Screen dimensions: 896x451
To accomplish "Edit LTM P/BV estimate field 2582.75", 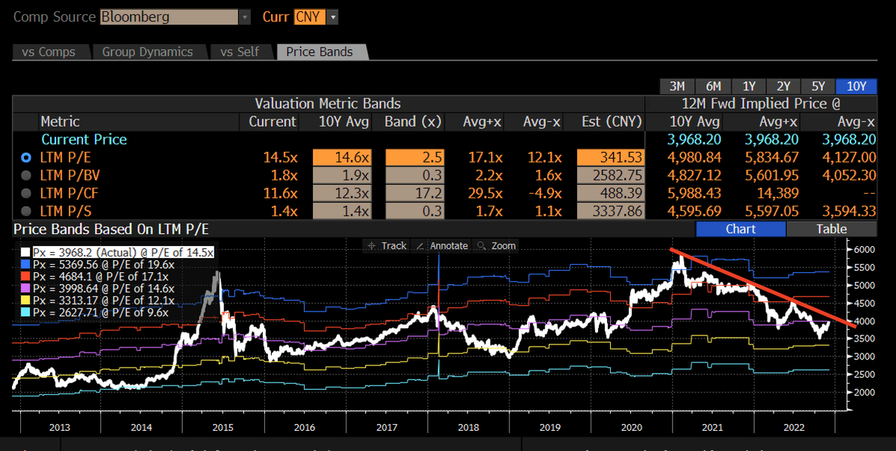I will [610, 176].
